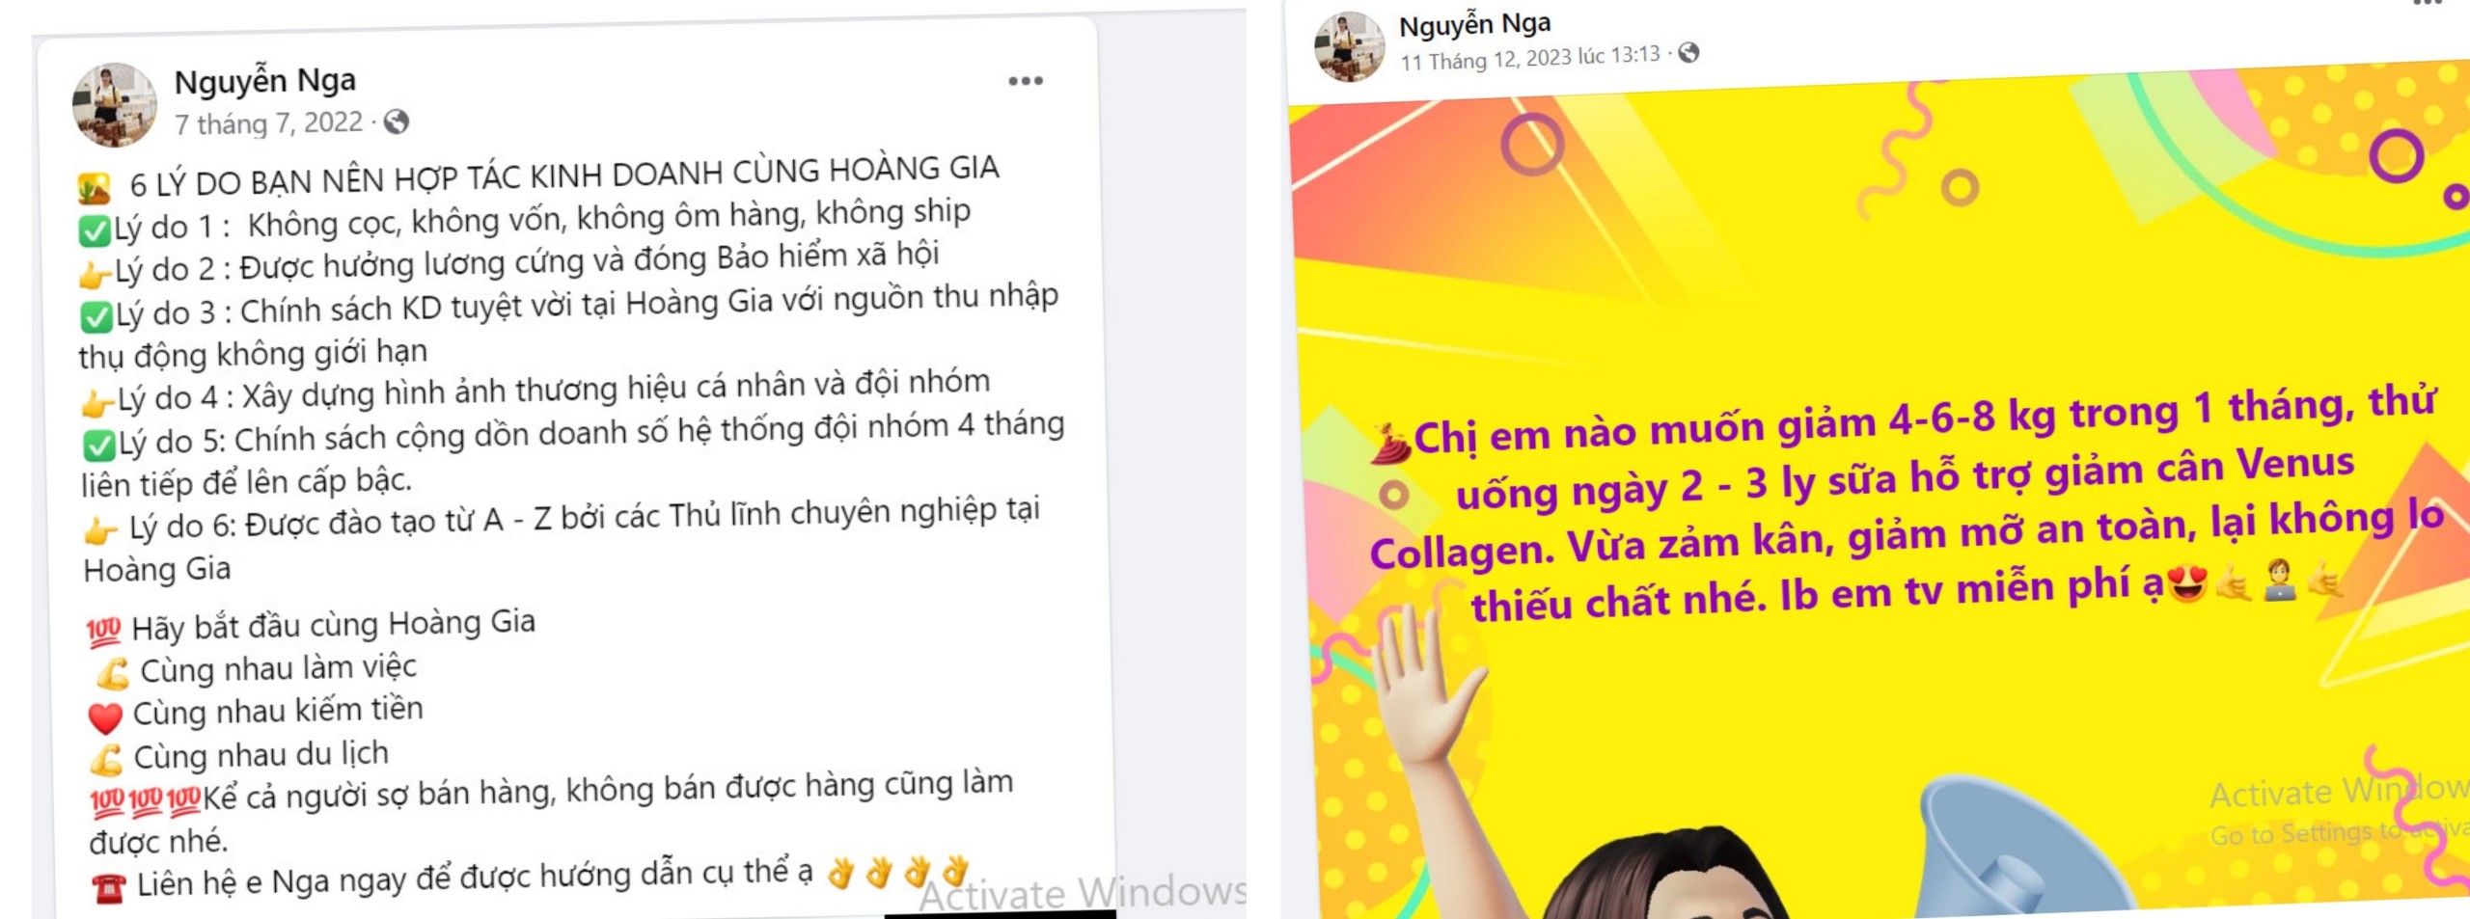Click the flexed-arm emoji beside Cùng nhau du lịch
The width and height of the screenshot is (2470, 919).
coord(107,760)
